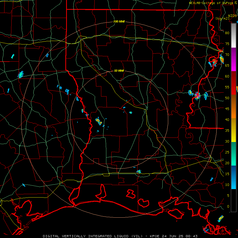Select the magenta segment of the color scale
Screen dimensions: 238x238
tap(234, 60)
